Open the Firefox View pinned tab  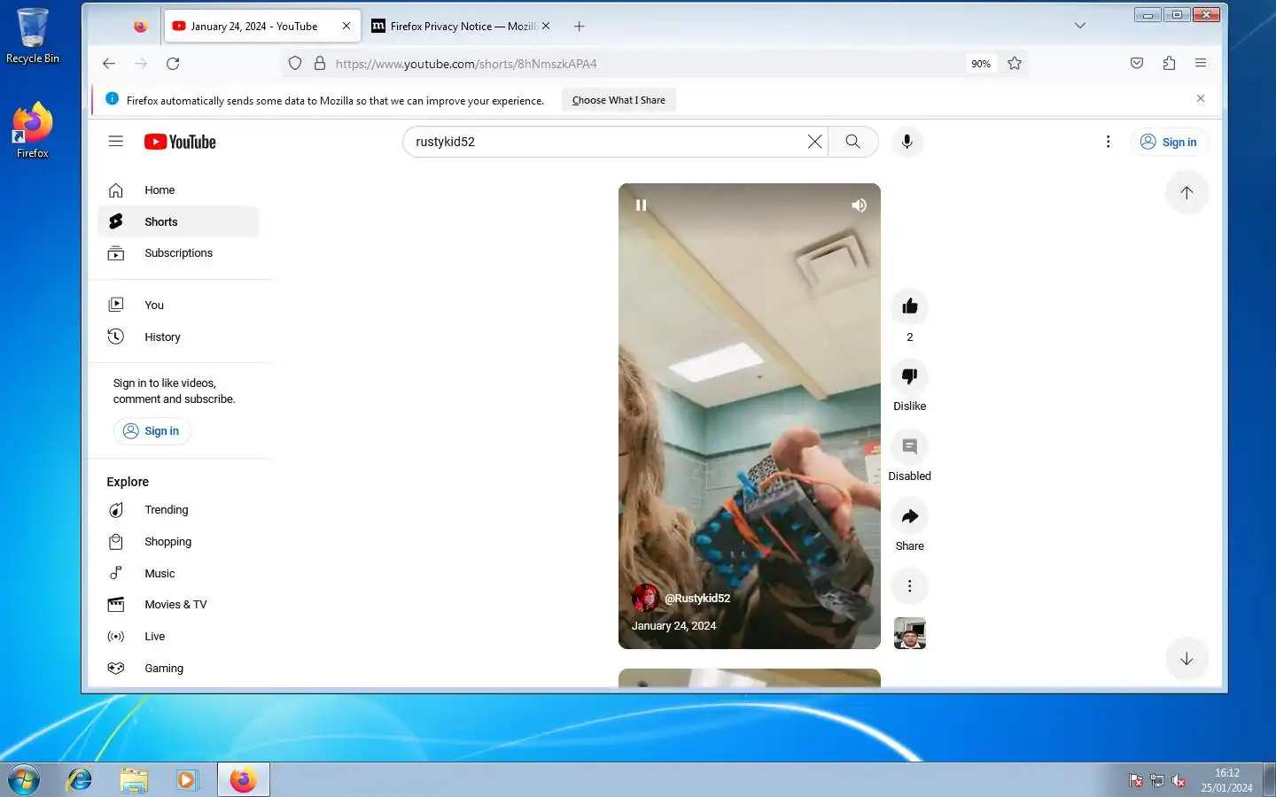(140, 26)
